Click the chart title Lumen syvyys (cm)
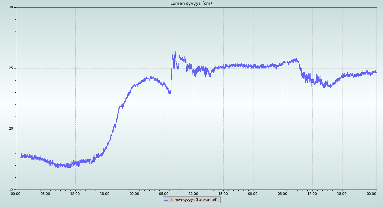 [191, 4]
